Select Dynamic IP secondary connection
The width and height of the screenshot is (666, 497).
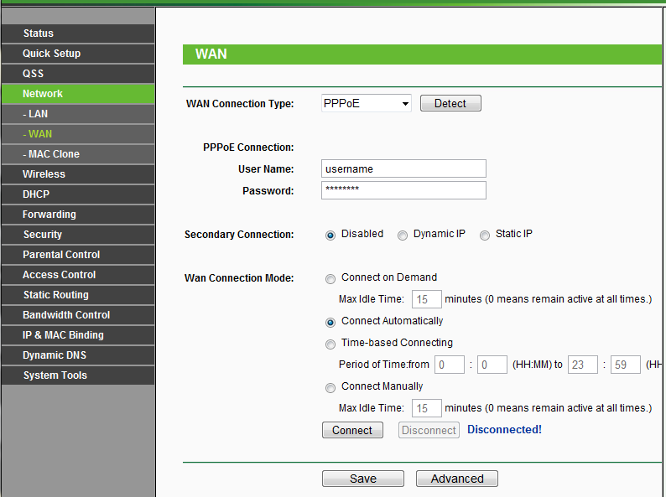coord(403,236)
